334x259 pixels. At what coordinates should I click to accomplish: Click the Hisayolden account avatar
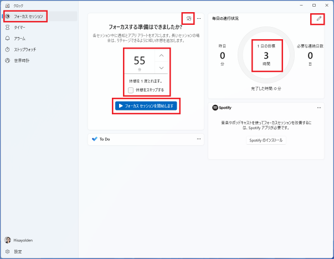click(7, 240)
